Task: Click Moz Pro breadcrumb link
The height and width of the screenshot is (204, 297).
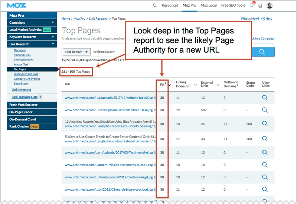Action: point(79,19)
